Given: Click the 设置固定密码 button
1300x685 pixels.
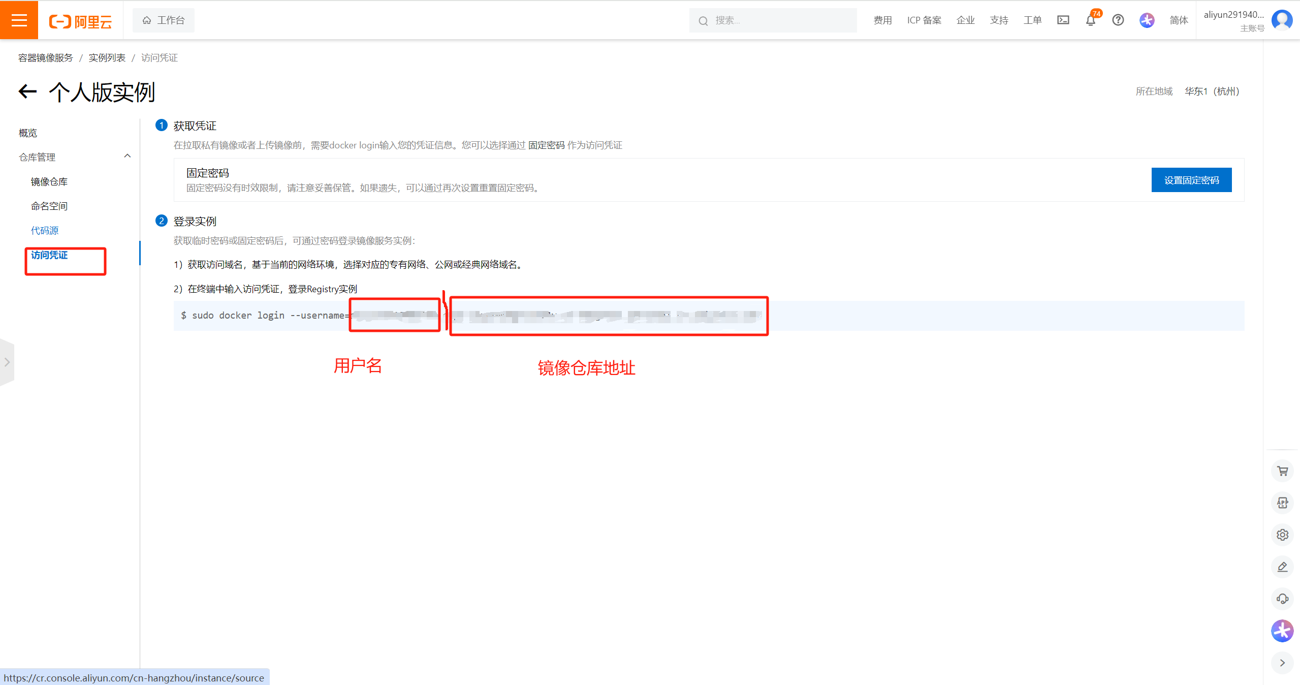Looking at the screenshot, I should pyautogui.click(x=1191, y=180).
